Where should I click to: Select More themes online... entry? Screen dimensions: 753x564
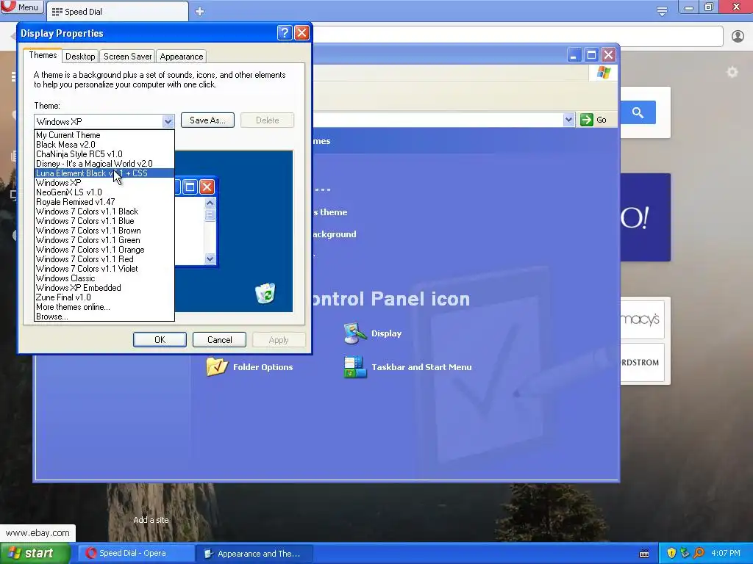[104, 307]
